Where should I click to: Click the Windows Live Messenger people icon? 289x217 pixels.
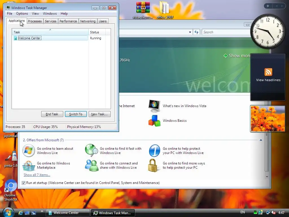[x=91, y=165]
